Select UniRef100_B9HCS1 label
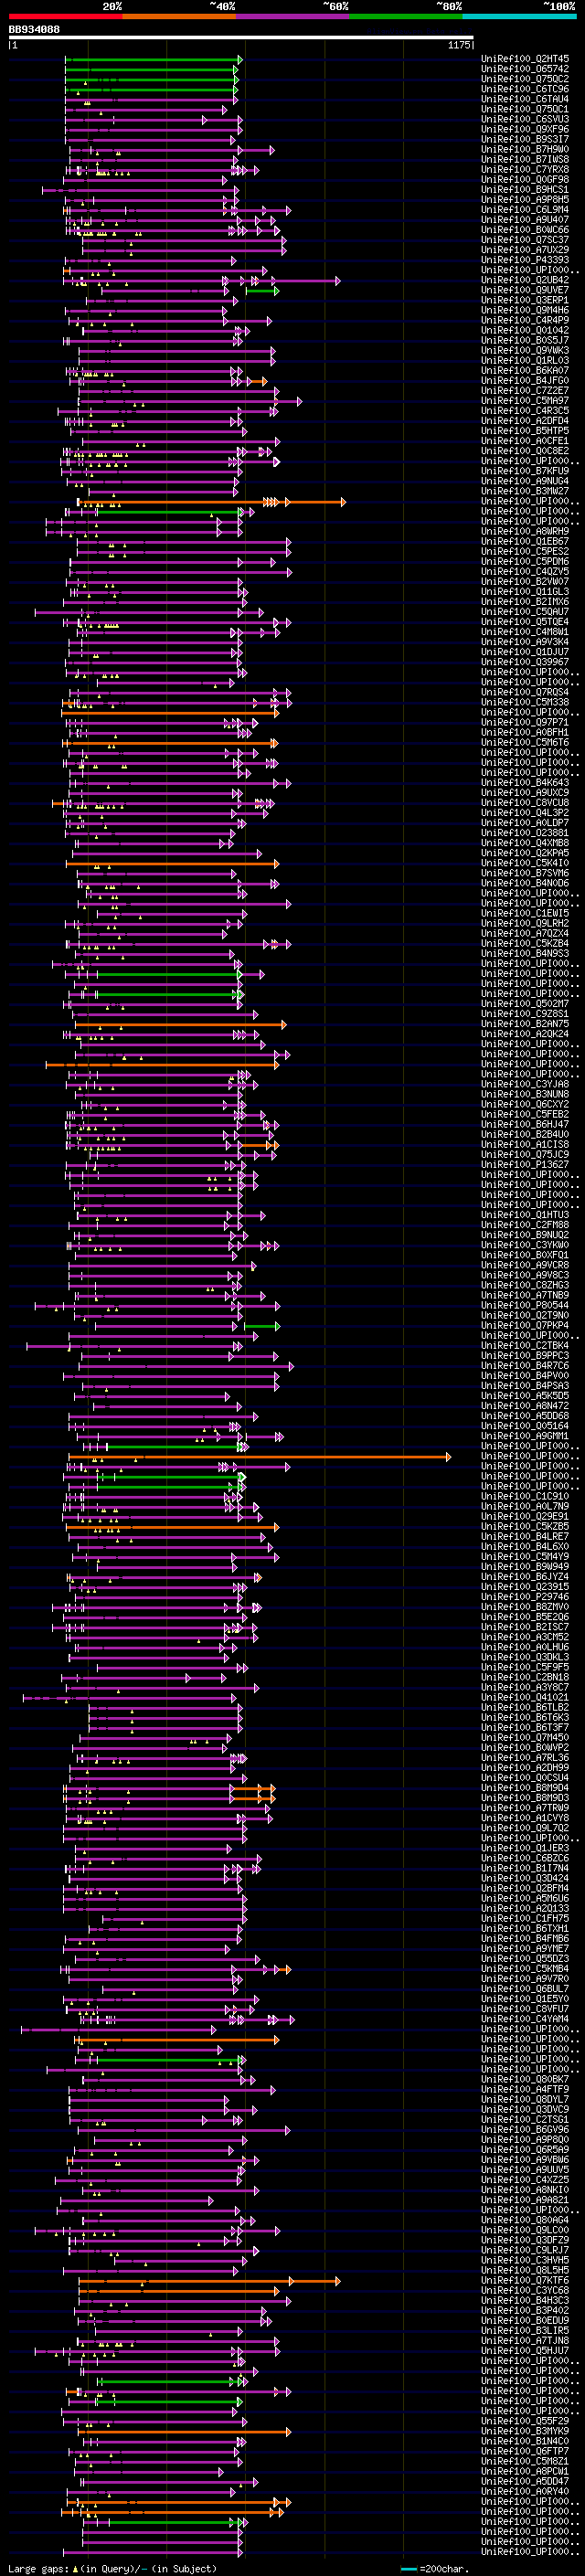Viewport: 585px width, 2576px height. [x=525, y=190]
